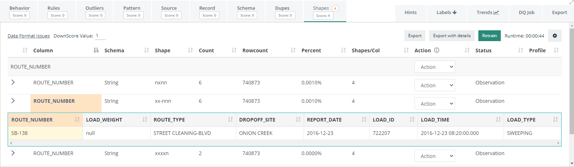574x167 pixels.
Task: Click the Data Format Issues link
Action: pyautogui.click(x=29, y=36)
